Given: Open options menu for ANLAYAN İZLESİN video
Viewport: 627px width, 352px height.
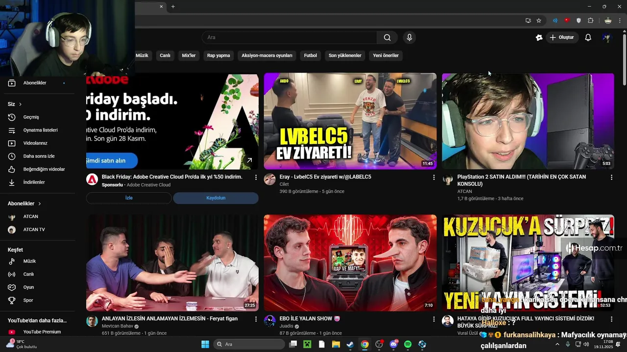Looking at the screenshot, I should 256,319.
